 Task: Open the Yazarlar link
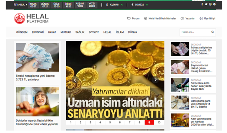click(x=190, y=18)
